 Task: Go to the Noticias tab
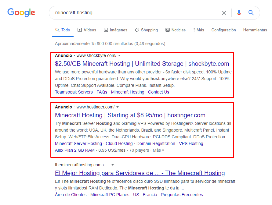pos(175,30)
